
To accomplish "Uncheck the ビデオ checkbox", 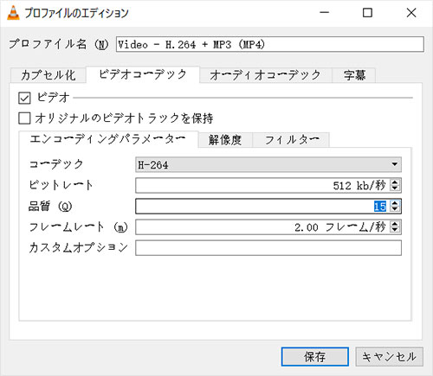I will tap(24, 98).
